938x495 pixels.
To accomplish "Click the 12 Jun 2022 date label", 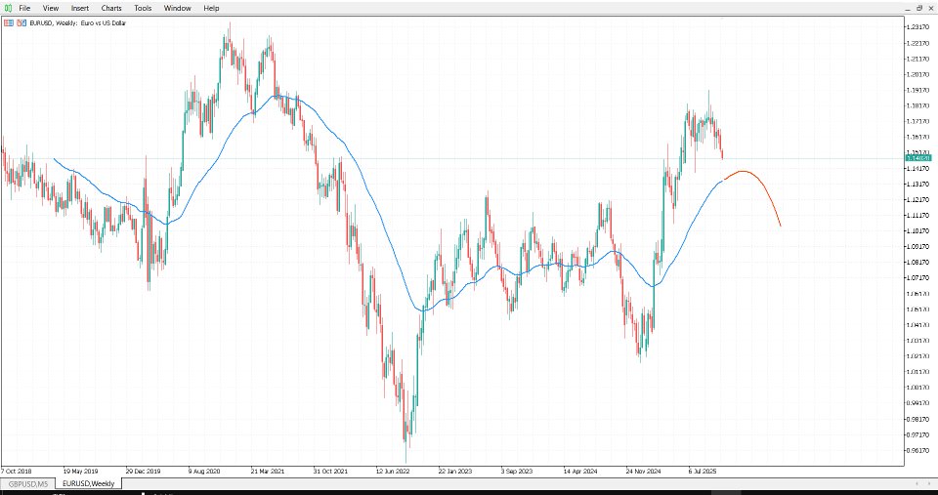I will [393, 471].
